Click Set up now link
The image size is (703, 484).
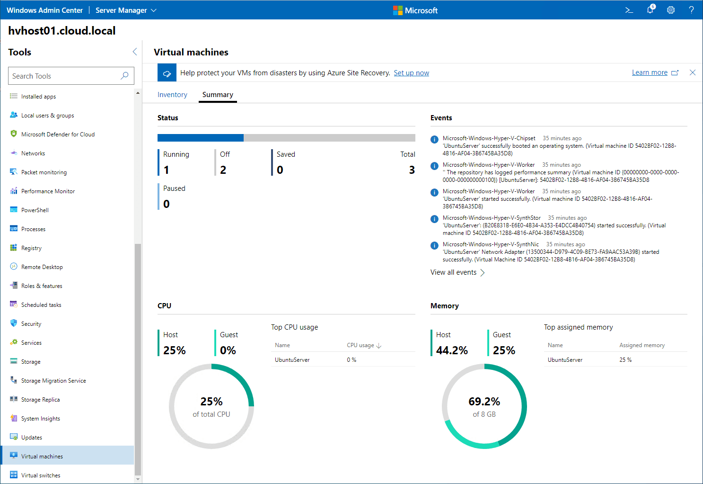point(412,73)
